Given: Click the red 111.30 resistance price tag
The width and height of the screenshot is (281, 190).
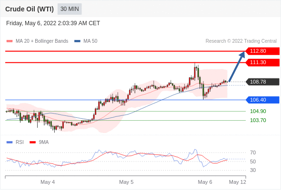Looking at the screenshot, I should pos(262,62).
